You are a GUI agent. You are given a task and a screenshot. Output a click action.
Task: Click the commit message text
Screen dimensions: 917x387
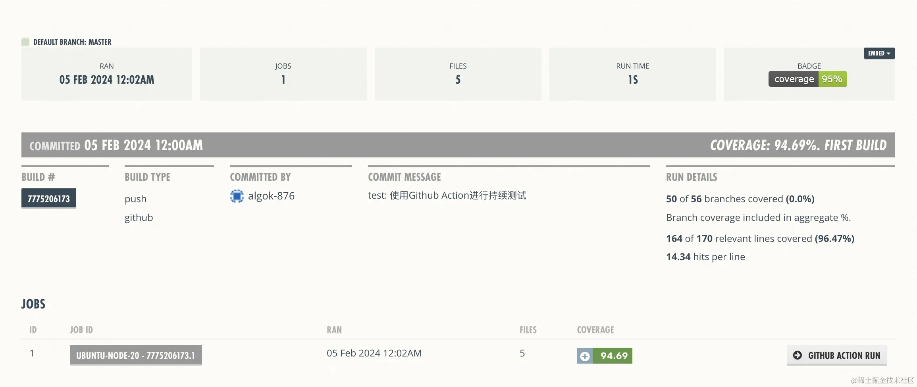click(x=447, y=195)
